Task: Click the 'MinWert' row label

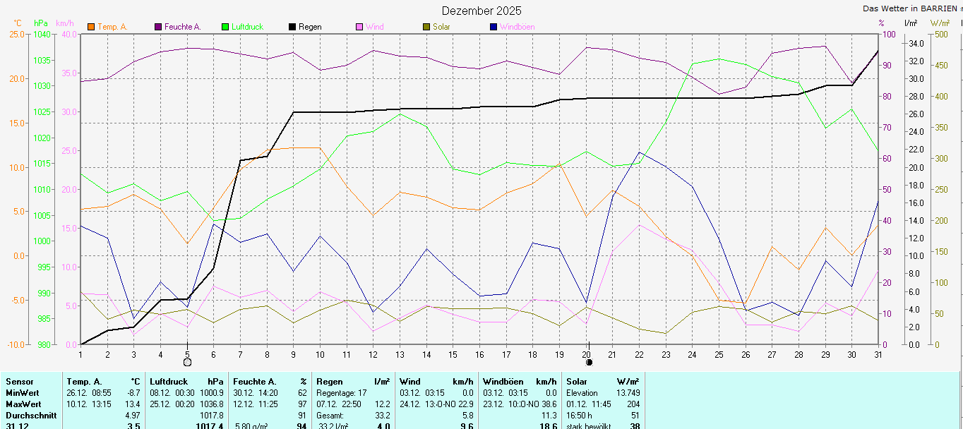Action: coord(23,393)
